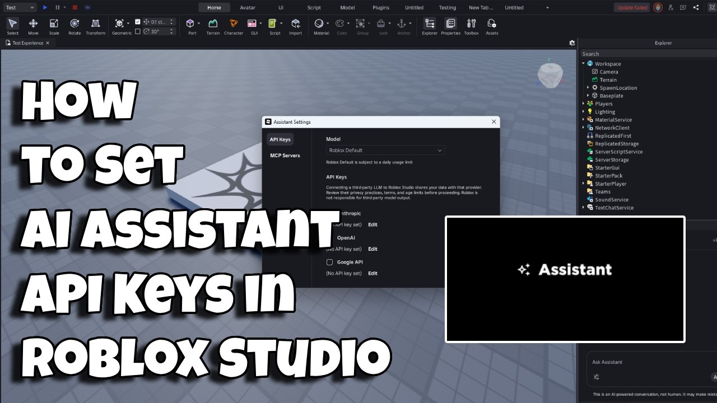Open the Model dropdown showing Roblox Default
Screen dimensions: 717x403
click(x=385, y=150)
